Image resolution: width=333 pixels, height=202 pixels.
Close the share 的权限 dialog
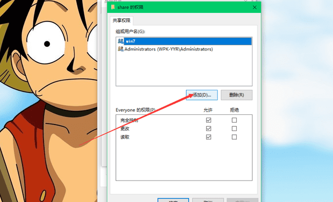click(x=255, y=8)
